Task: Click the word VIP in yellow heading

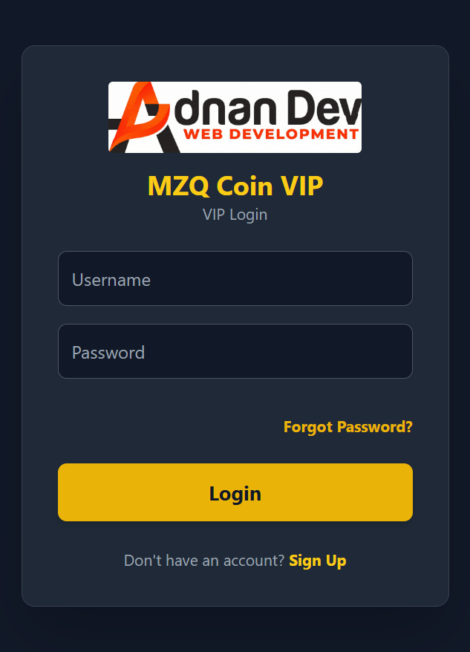Action: [301, 186]
